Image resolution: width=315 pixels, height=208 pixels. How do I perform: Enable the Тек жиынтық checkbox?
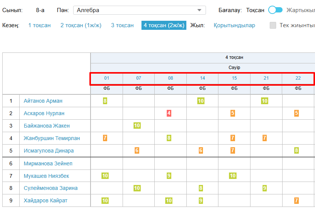pos(273,25)
